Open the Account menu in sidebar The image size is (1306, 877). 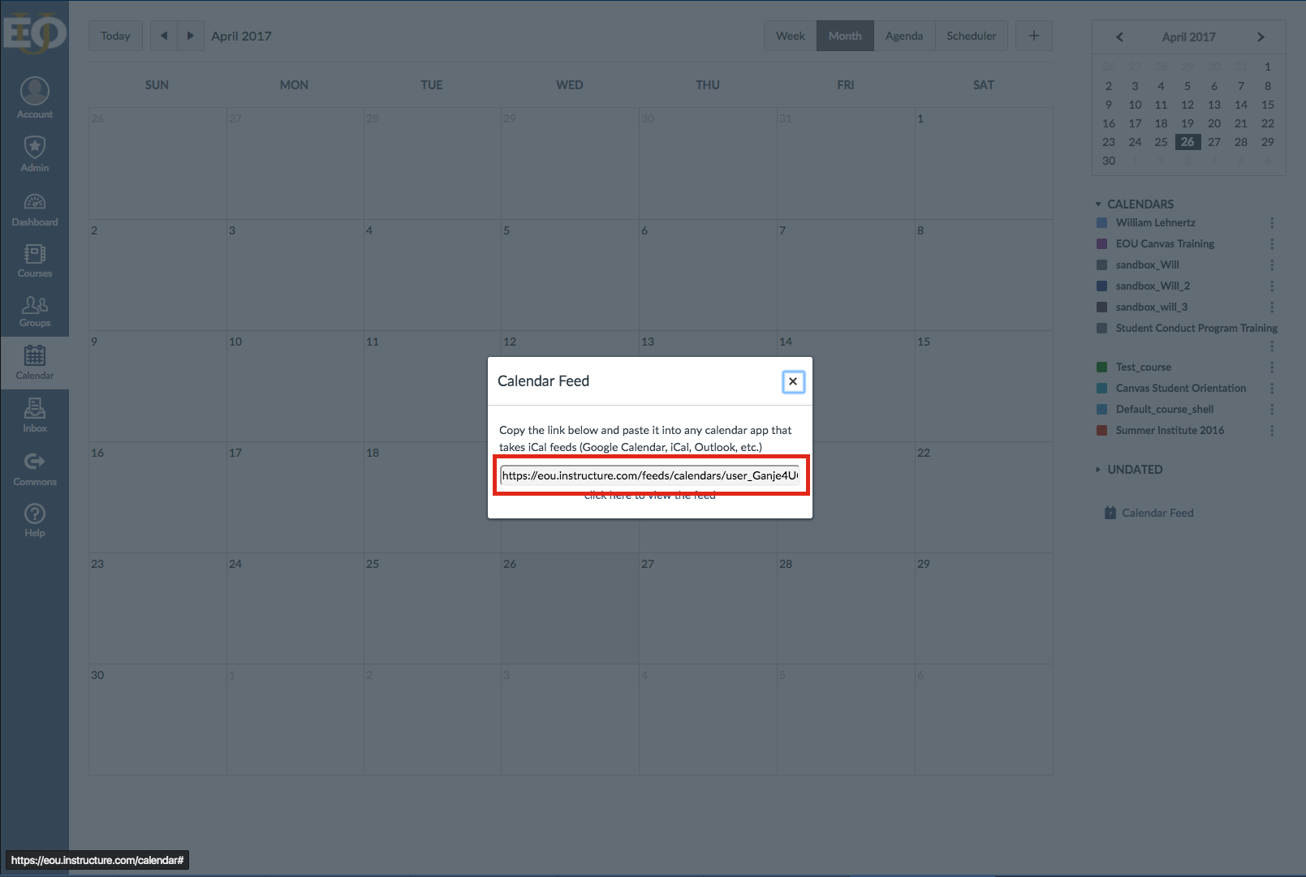coord(34,98)
